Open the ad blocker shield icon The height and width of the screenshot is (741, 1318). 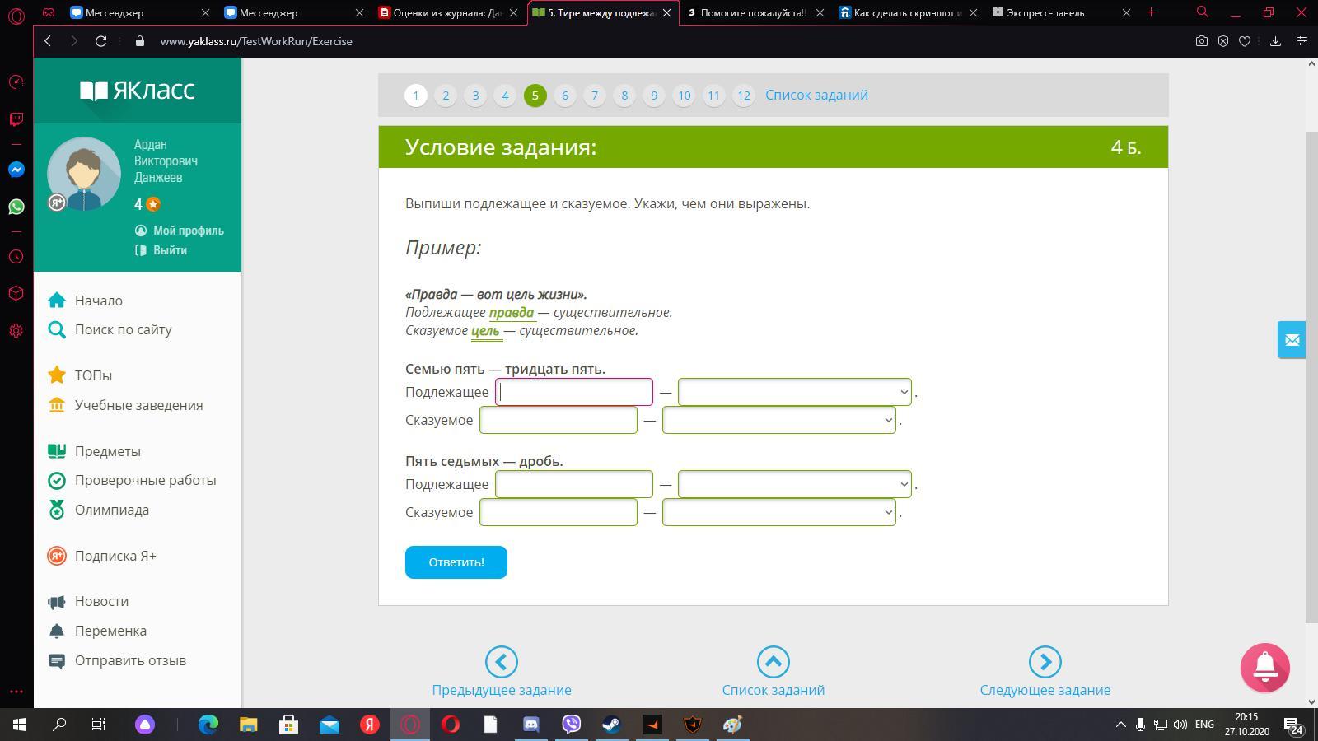1223,41
